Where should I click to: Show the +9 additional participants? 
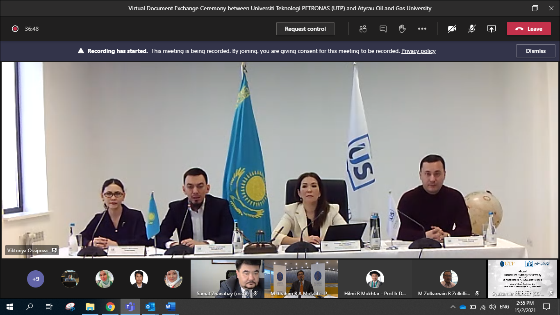tap(36, 279)
